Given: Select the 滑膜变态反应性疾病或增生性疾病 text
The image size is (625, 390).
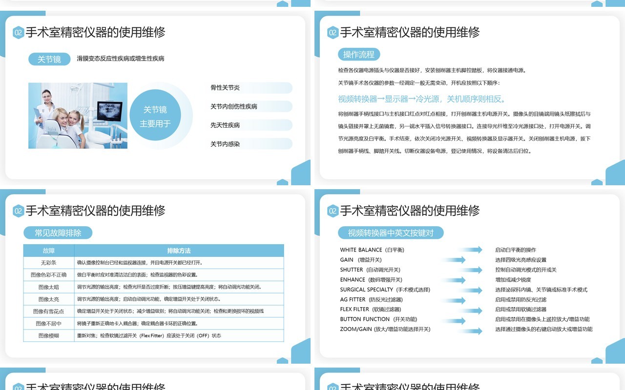Looking at the screenshot, I should tap(121, 58).
